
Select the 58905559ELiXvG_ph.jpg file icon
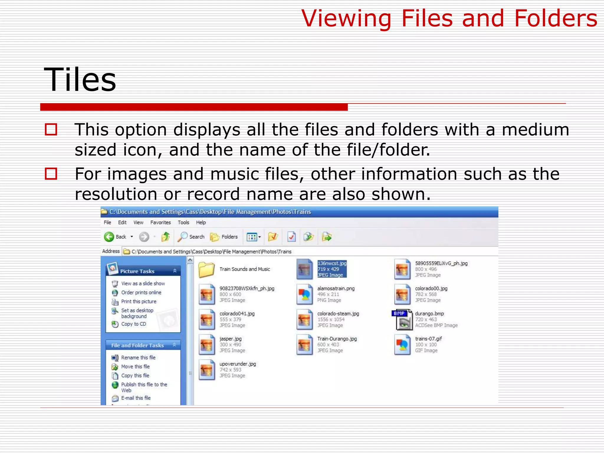402,269
